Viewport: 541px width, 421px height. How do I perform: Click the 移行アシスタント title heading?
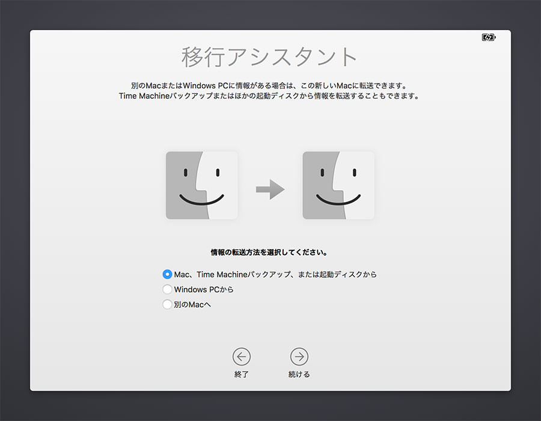pos(269,57)
